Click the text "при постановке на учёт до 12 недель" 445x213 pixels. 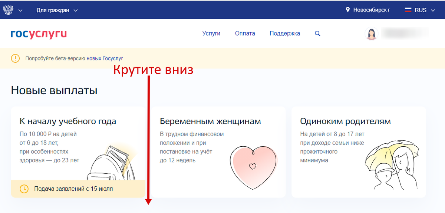[186, 152]
